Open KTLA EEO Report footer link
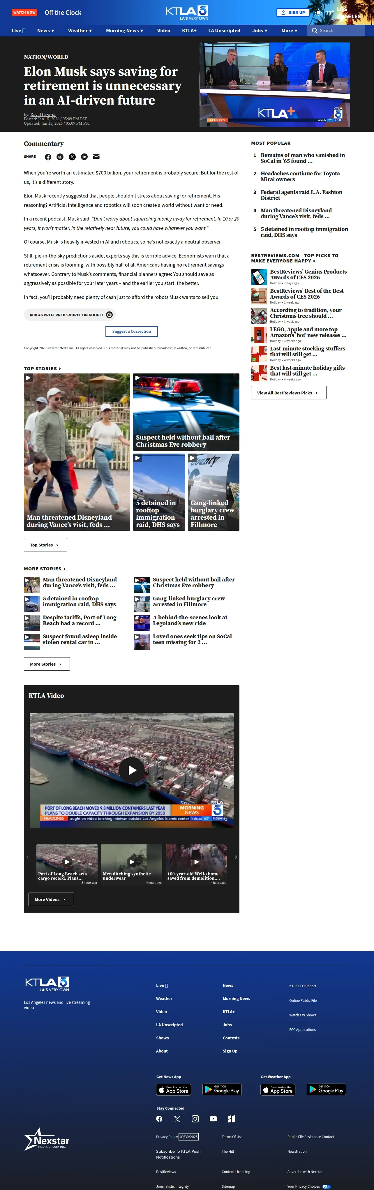The height and width of the screenshot is (1190, 374). [x=303, y=986]
